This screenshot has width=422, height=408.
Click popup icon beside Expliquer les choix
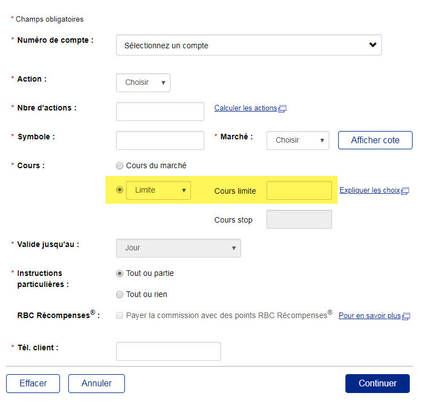click(x=405, y=190)
